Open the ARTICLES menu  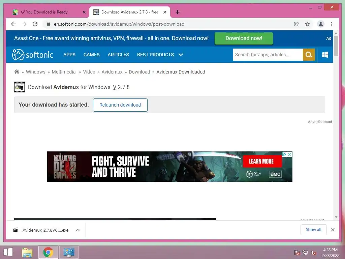(x=118, y=55)
